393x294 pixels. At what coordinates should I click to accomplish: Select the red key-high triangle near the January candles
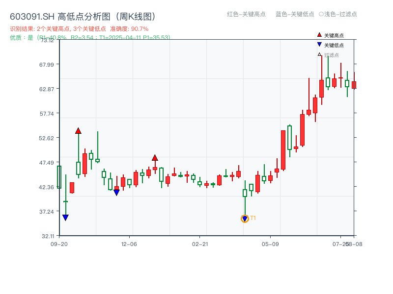click(156, 158)
